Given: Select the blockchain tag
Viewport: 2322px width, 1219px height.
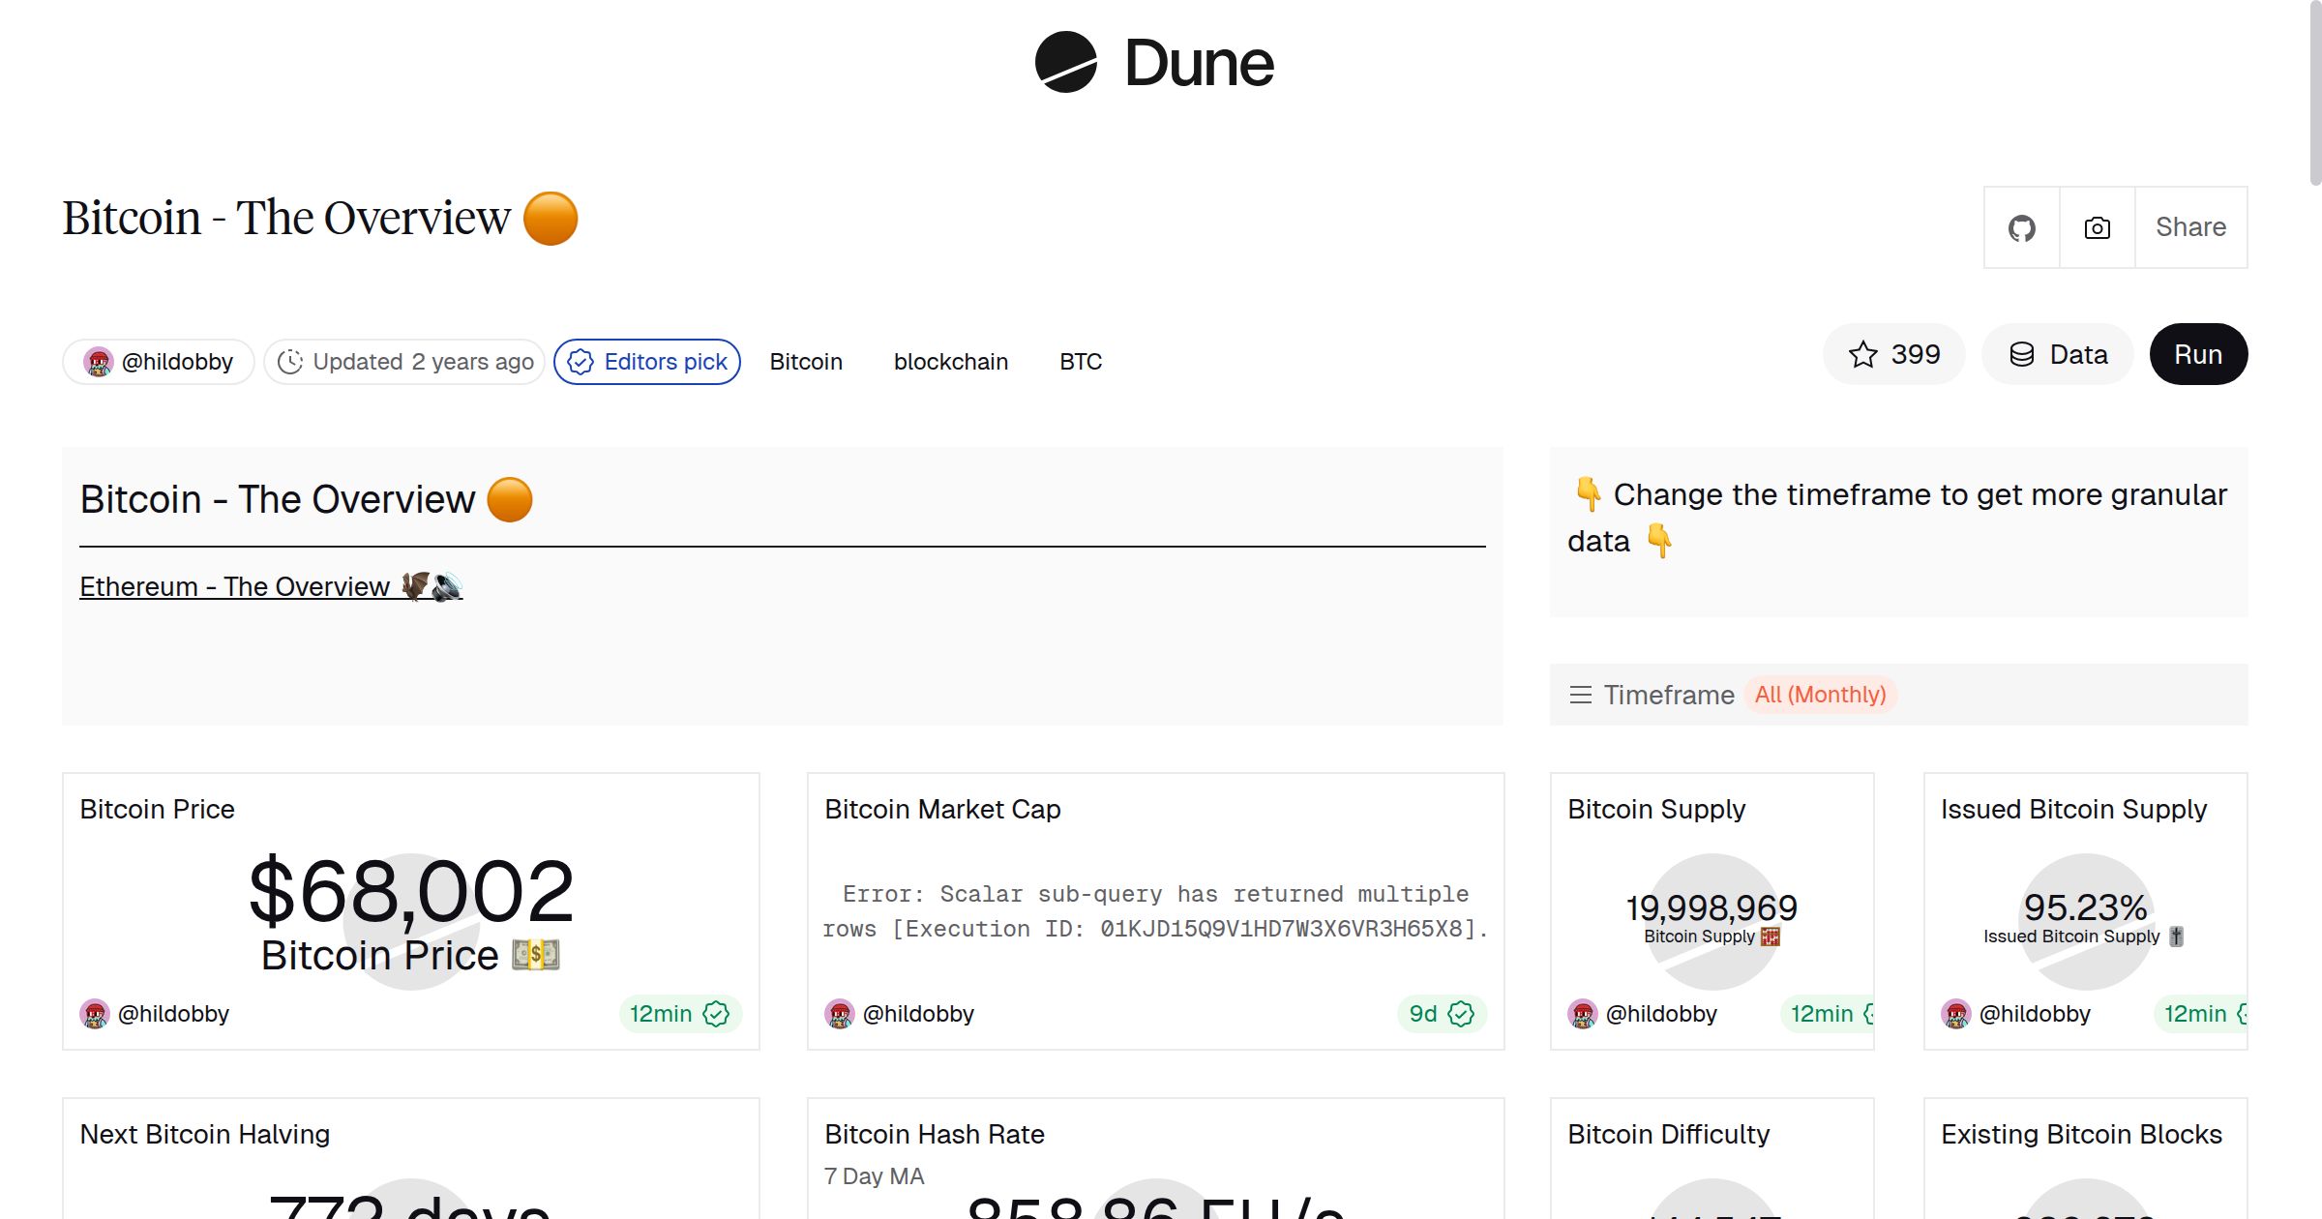Looking at the screenshot, I should click(x=951, y=361).
